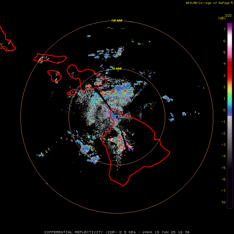Click the '7' value on the color scale
Screen dimensions: 234x234
(224, 29)
